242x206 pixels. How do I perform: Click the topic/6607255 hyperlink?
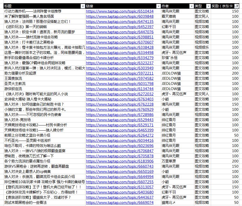tap(120, 182)
